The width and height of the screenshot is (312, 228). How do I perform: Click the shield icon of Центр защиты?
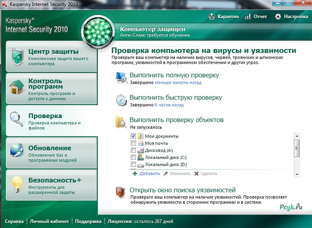point(17,57)
